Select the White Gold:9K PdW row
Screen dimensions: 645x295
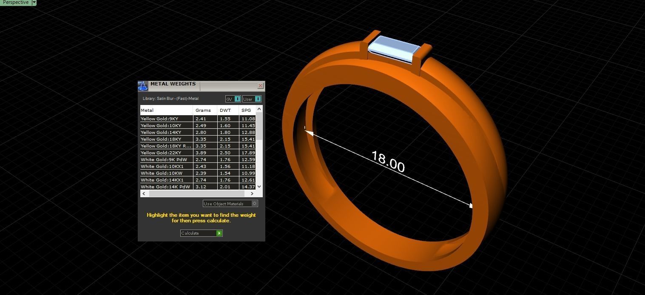(198, 159)
